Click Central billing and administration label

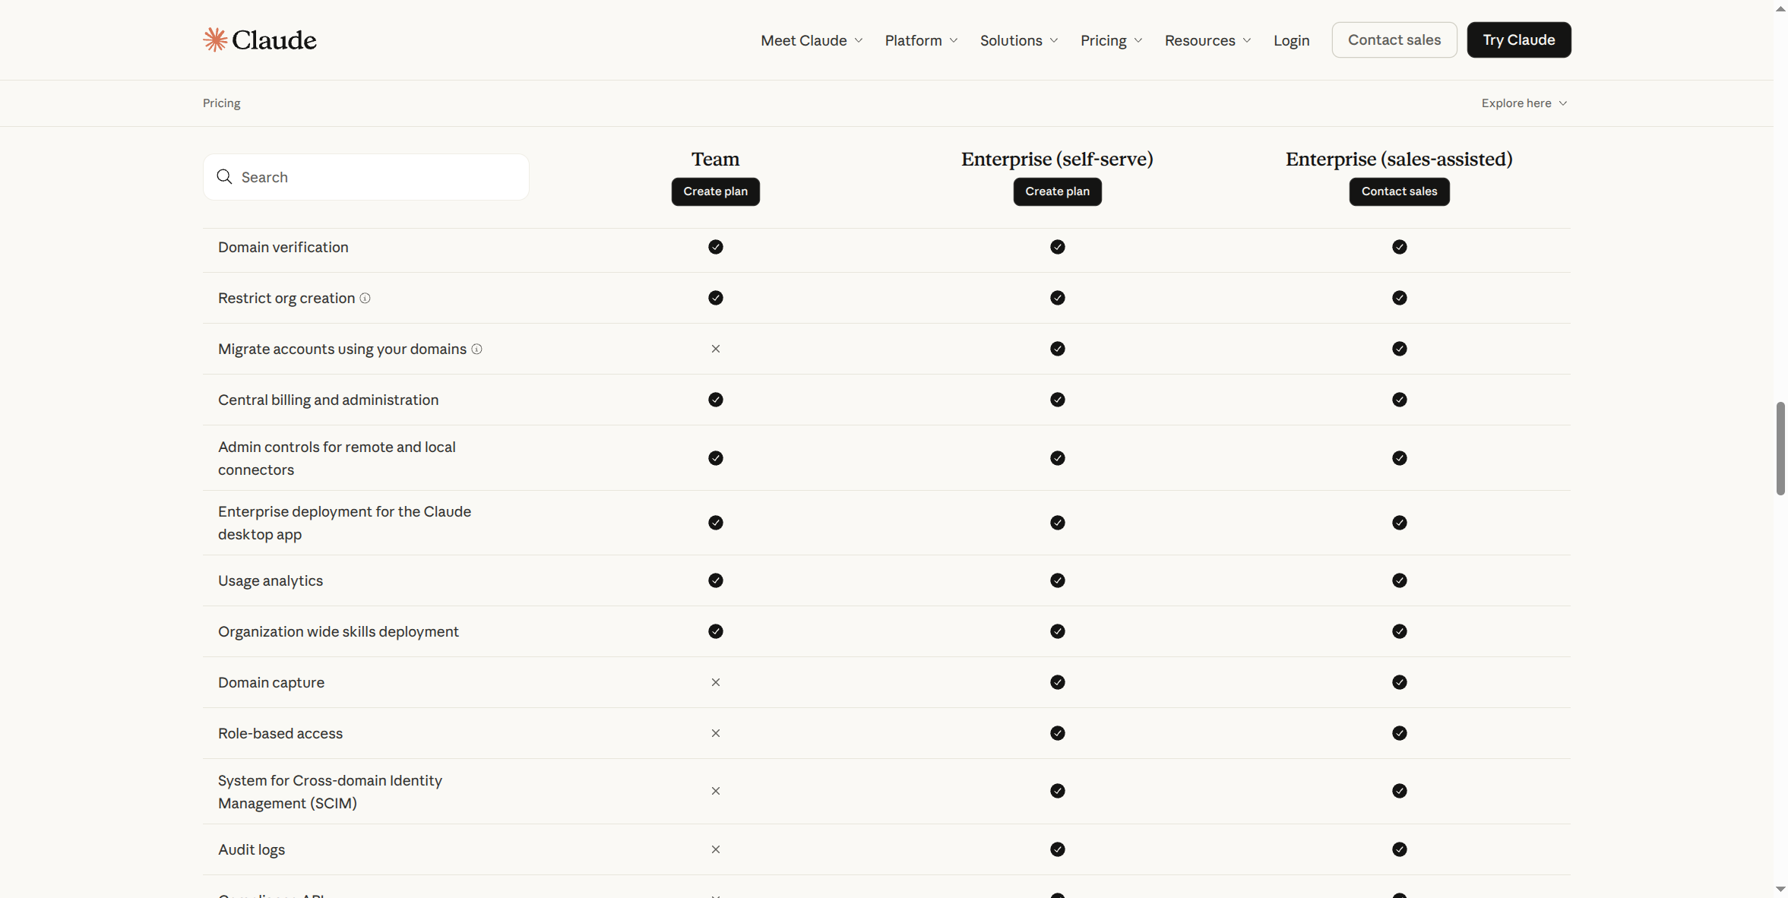pos(328,400)
